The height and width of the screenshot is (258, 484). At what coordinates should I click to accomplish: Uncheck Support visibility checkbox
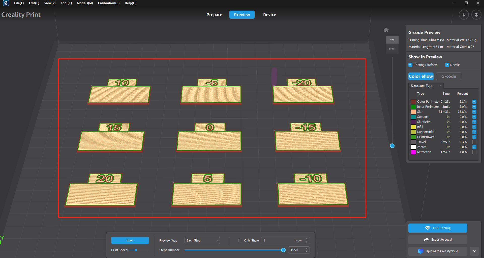(474, 117)
